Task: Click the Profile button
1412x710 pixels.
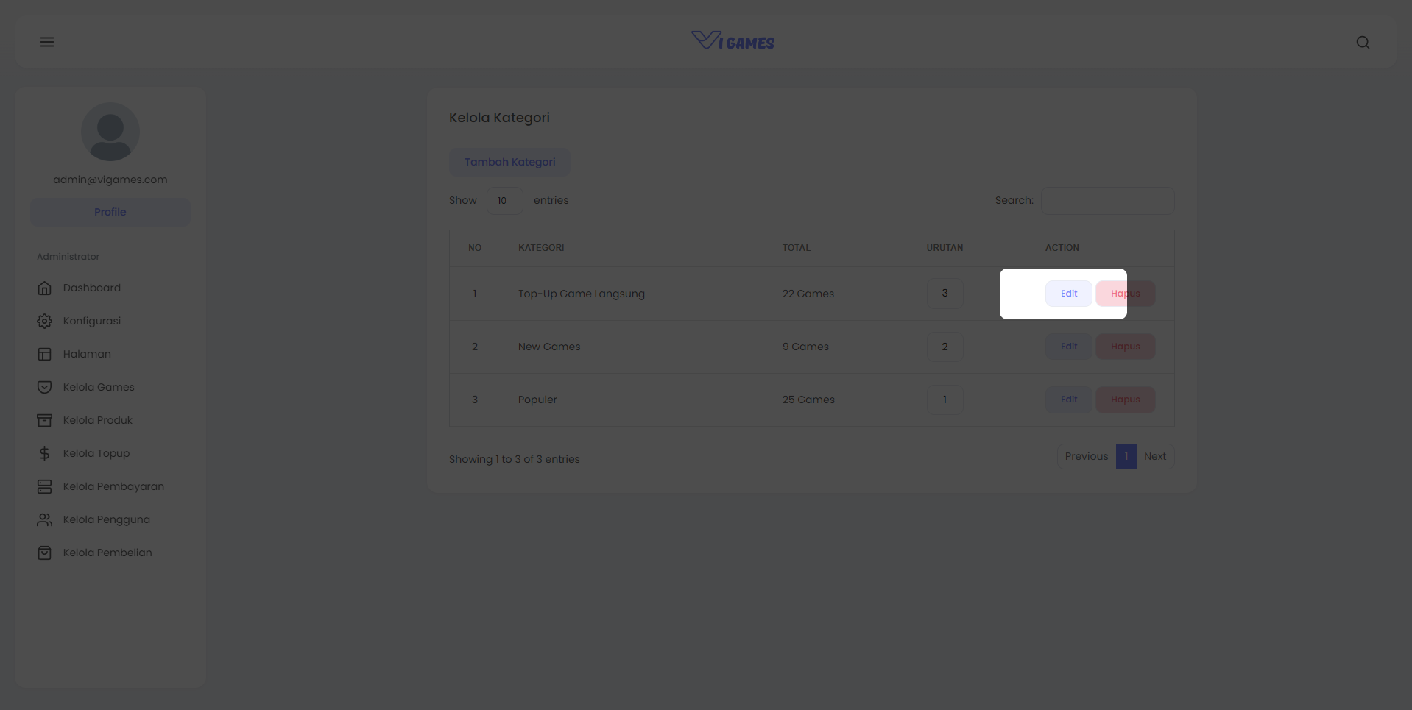Action: pos(110,212)
